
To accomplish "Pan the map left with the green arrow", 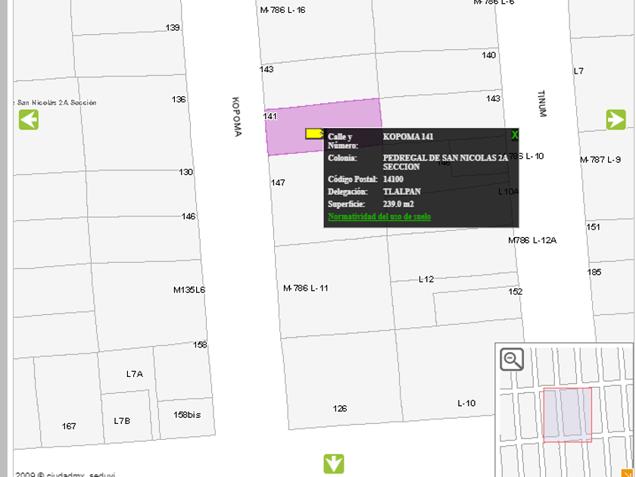I will click(29, 120).
